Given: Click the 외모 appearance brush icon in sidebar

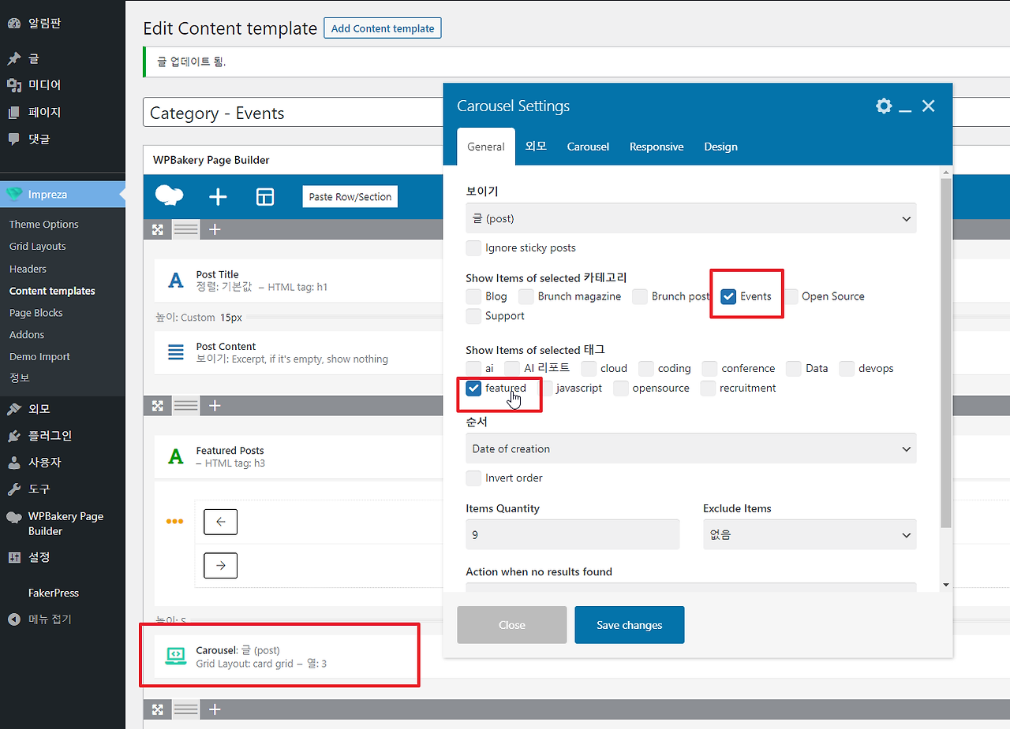Looking at the screenshot, I should [x=14, y=409].
